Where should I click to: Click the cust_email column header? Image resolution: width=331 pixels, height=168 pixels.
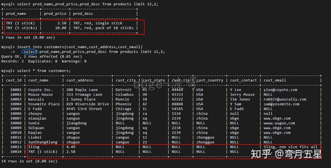click(x=274, y=80)
